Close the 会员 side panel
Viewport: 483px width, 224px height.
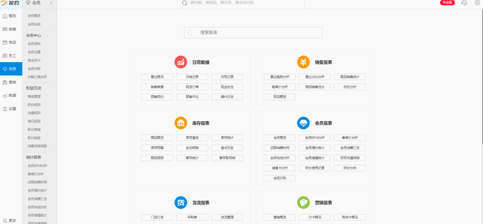[51, 3]
